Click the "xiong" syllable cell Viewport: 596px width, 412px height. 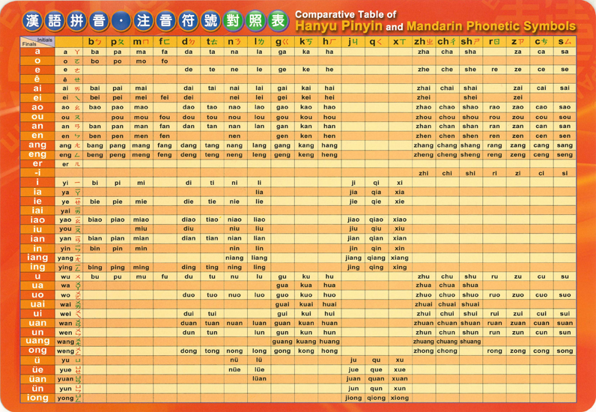tap(400, 398)
